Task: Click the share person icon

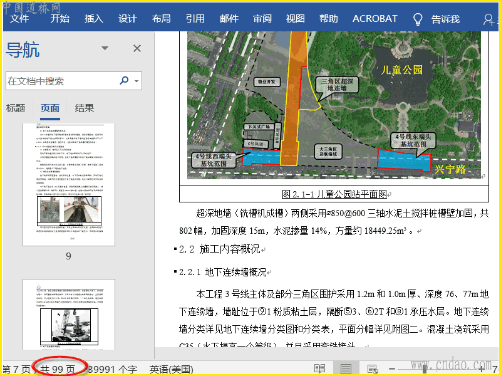Action: click(x=489, y=19)
